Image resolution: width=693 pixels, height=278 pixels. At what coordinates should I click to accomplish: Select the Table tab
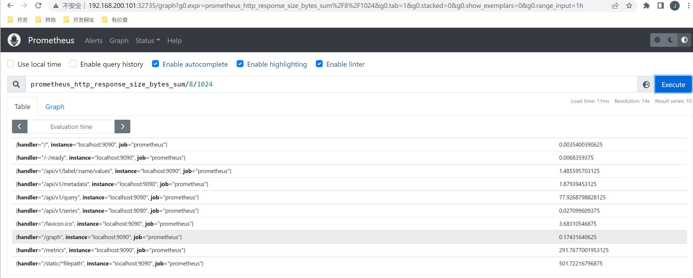point(23,107)
